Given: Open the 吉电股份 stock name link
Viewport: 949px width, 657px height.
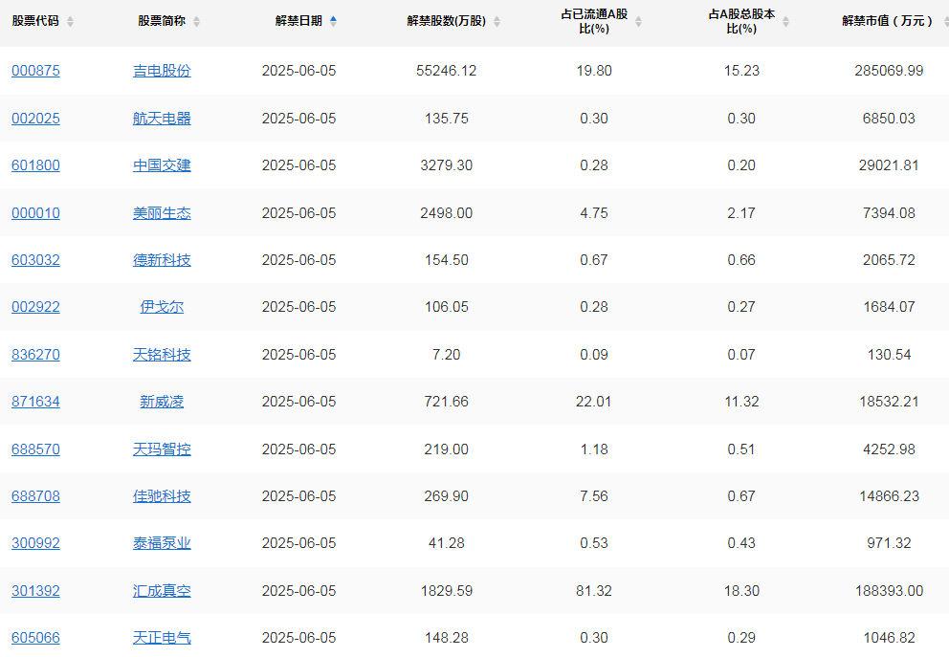Looking at the screenshot, I should [x=162, y=71].
